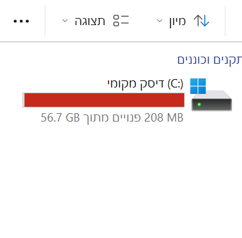Click the sort up-down arrows icon
Image resolution: width=242 pixels, height=238 pixels.
coord(201,21)
